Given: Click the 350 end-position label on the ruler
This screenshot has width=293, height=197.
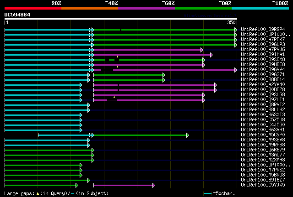Looking at the screenshot, I should (x=231, y=22).
